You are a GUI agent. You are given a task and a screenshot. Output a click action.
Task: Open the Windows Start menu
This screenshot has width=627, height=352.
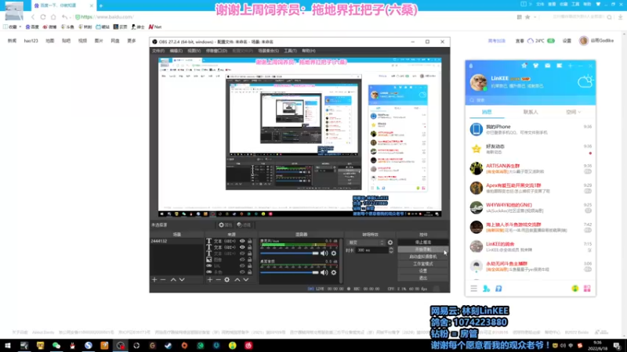point(8,346)
